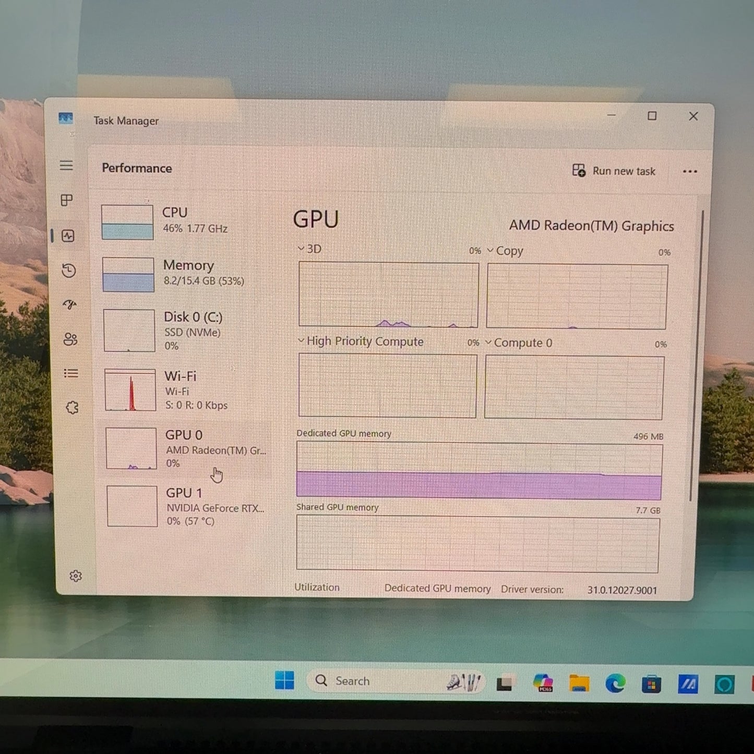Viewport: 754px width, 754px height.
Task: Open the three-dots more options menu
Action: click(x=690, y=172)
